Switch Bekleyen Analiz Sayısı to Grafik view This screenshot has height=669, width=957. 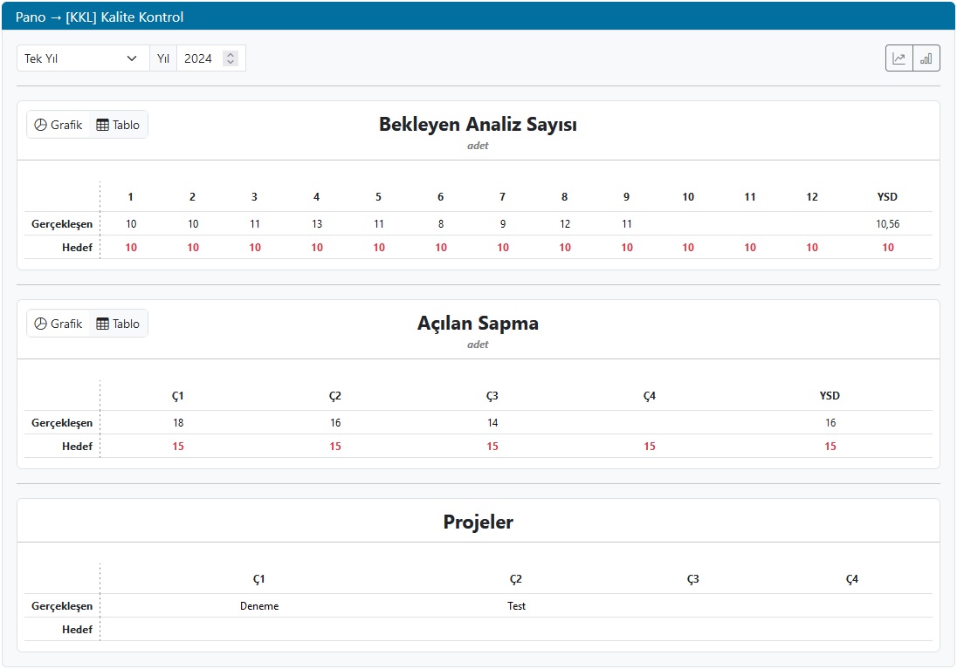pos(59,125)
